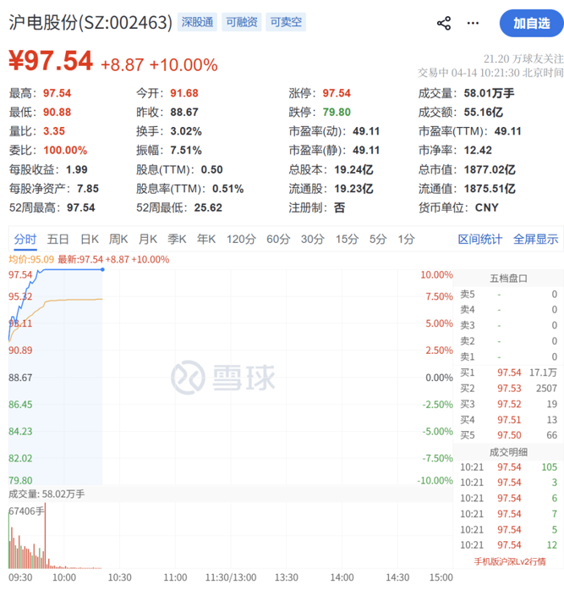564x591 pixels.
Task: Select the 1分 interval tab
Action: click(406, 240)
